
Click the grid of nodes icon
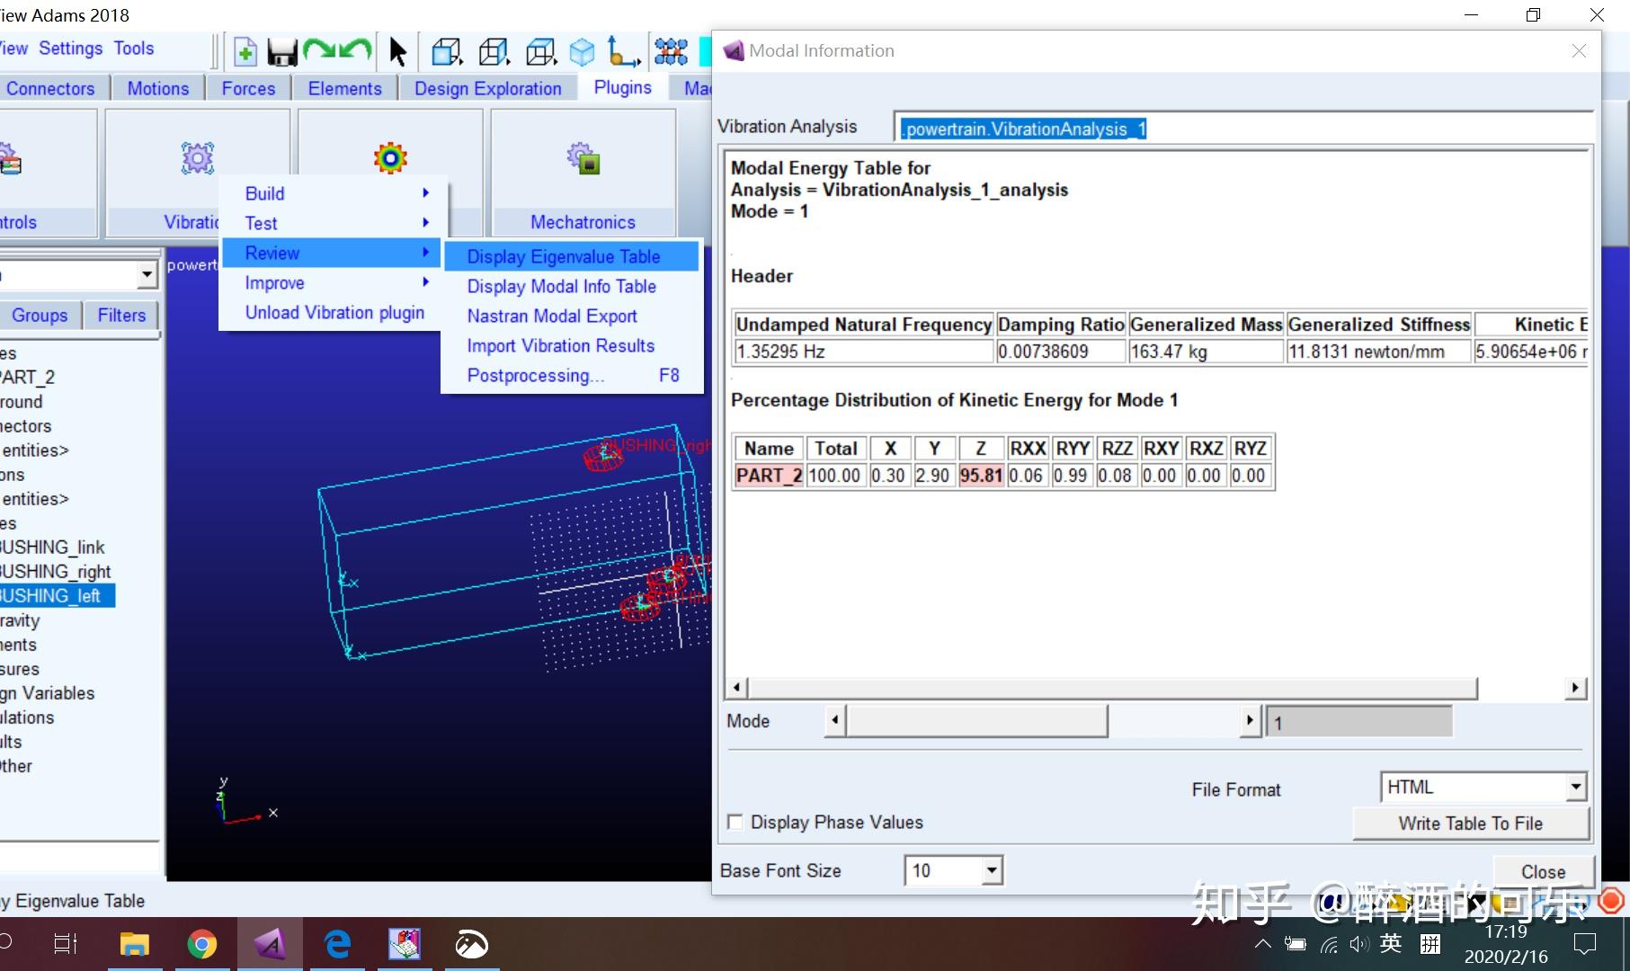pyautogui.click(x=671, y=52)
